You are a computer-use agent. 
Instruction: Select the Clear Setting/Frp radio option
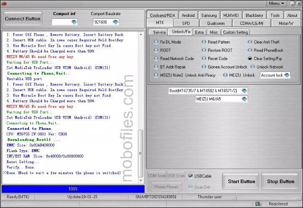click(x=250, y=59)
